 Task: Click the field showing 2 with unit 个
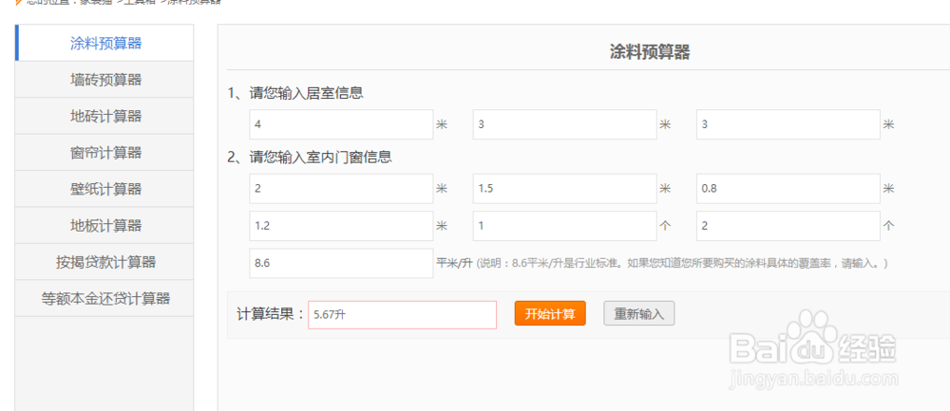pyautogui.click(x=788, y=227)
